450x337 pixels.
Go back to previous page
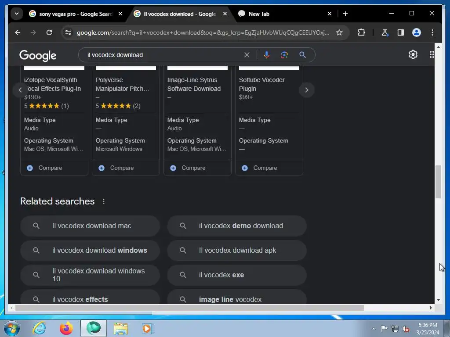[18, 32]
